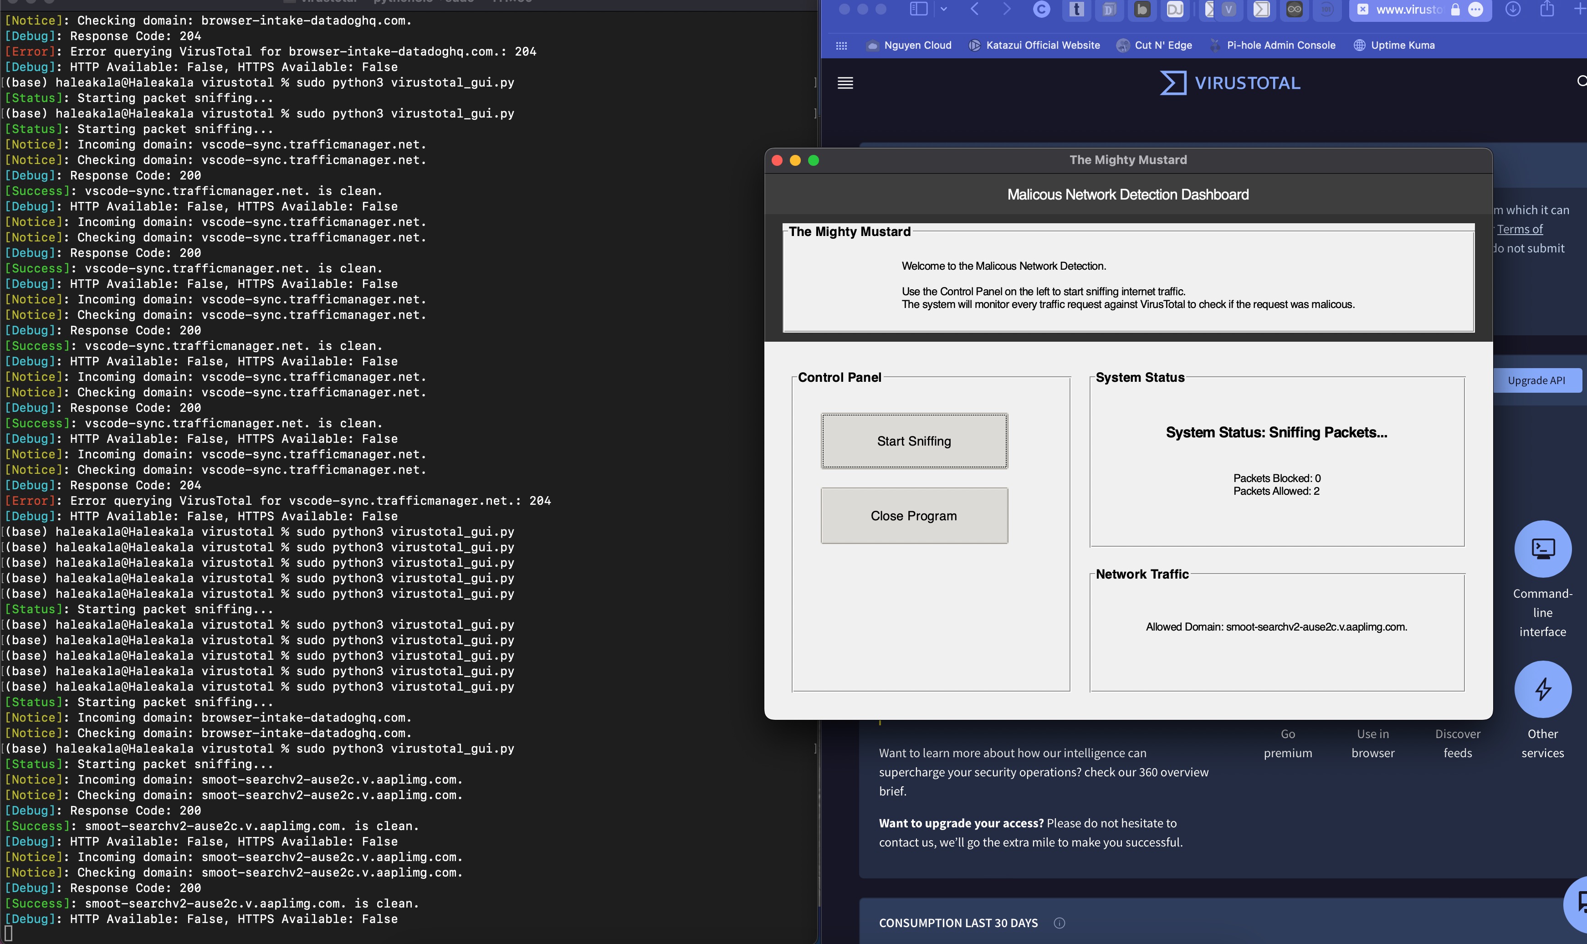Click the Command-line interface icon
The height and width of the screenshot is (944, 1587).
pos(1542,549)
